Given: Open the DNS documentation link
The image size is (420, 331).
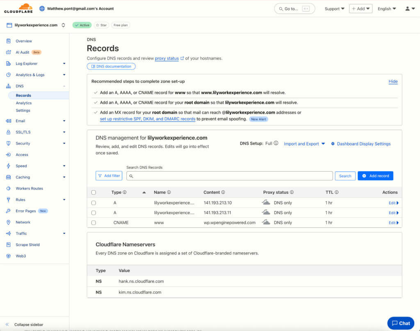Looking at the screenshot, I should 111,66.
